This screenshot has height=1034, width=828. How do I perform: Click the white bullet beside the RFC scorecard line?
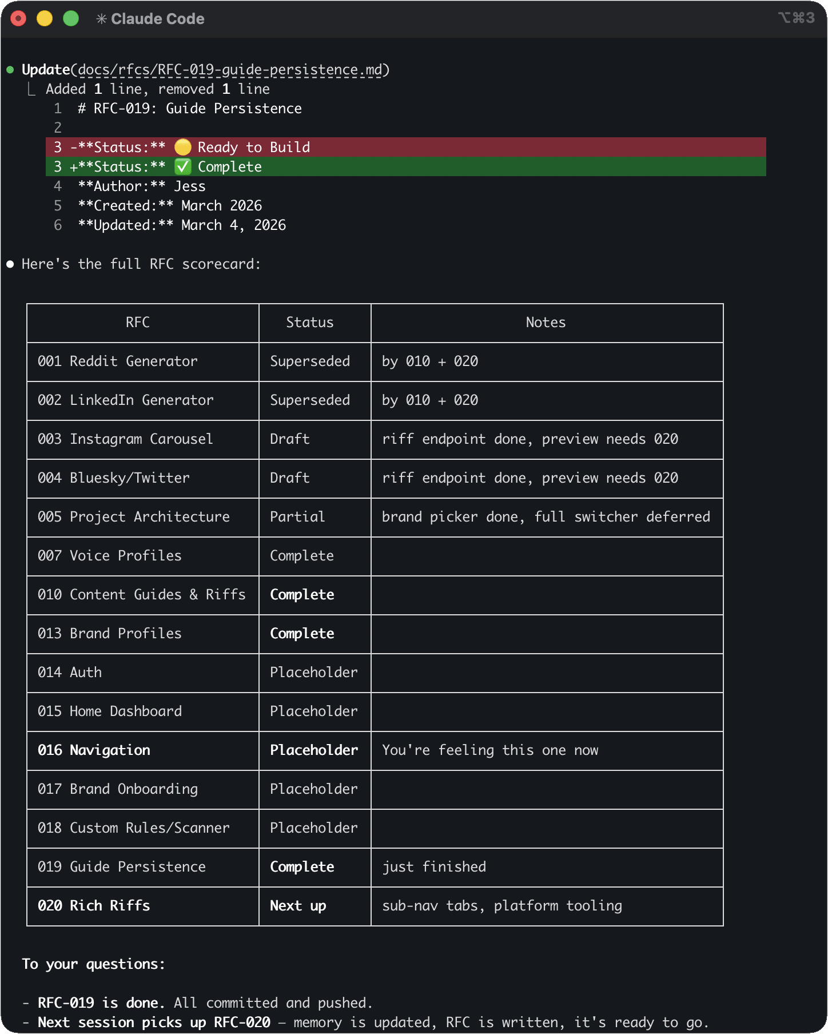[x=10, y=263]
